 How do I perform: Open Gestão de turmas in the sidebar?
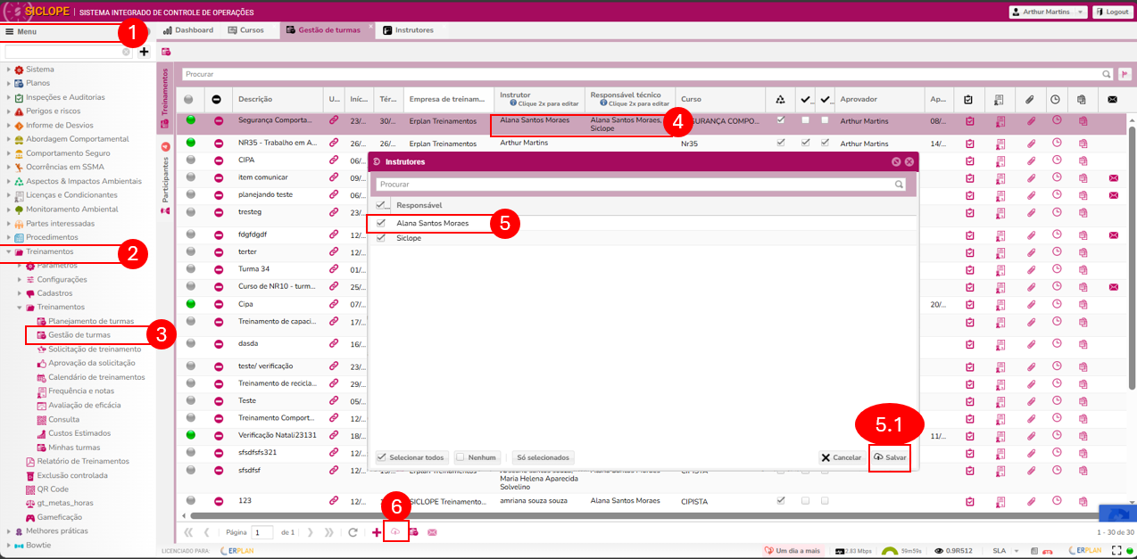[x=79, y=335]
